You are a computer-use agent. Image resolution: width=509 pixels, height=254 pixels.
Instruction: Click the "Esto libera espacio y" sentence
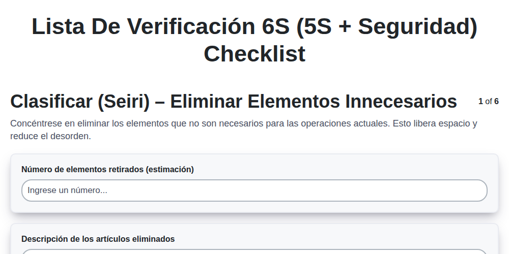click(435, 123)
